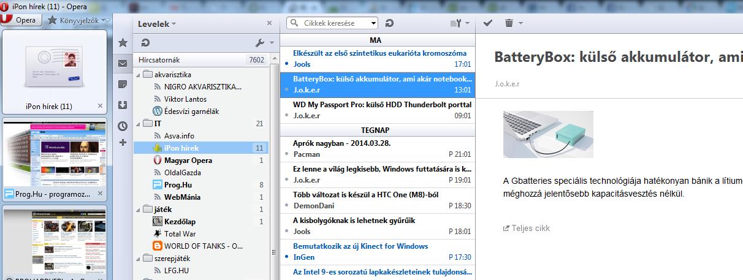This screenshot has width=743, height=280.
Task: Select the IT folder icon
Action: (147, 124)
